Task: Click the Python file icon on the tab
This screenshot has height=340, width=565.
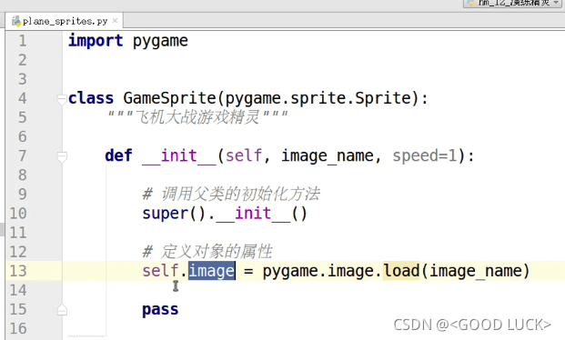Action: pos(16,21)
